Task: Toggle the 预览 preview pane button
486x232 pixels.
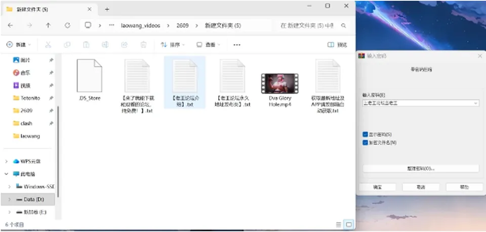Action: [x=337, y=45]
